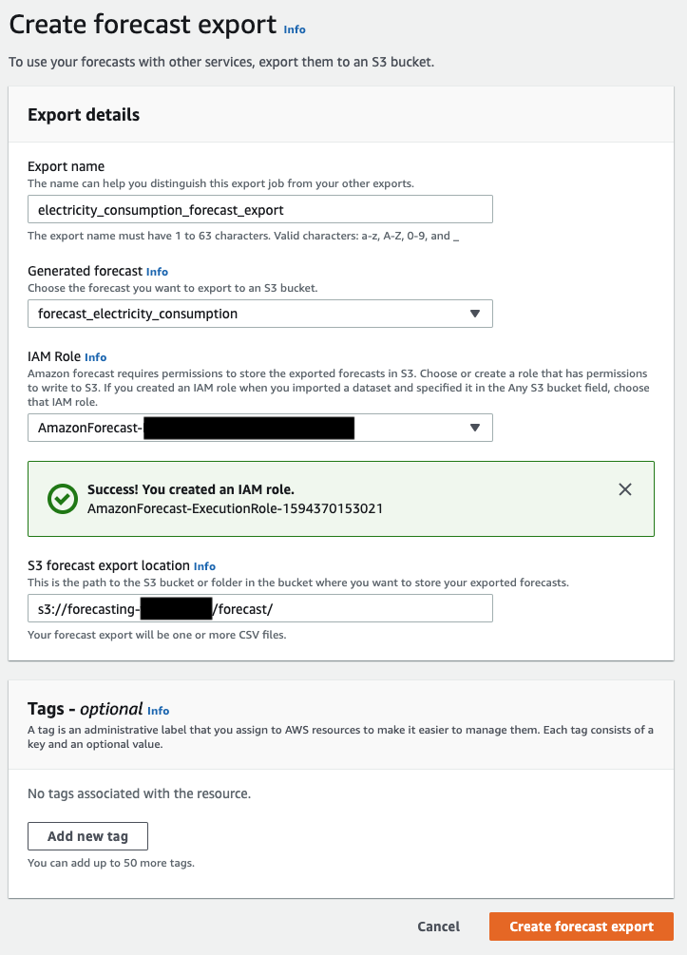Click the Export name input field
This screenshot has height=955, width=687.
click(259, 209)
